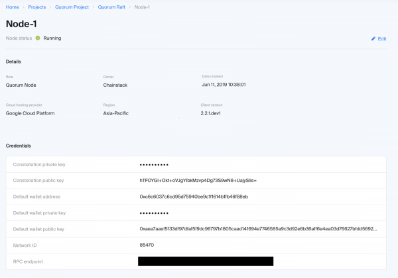The width and height of the screenshot is (398, 278).
Task: Click the Edit text label
Action: [x=382, y=39]
